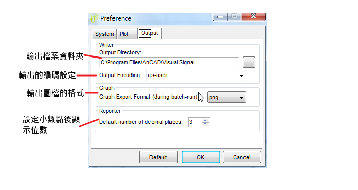Click the Default button
The width and height of the screenshot is (358, 190).
[x=158, y=157]
